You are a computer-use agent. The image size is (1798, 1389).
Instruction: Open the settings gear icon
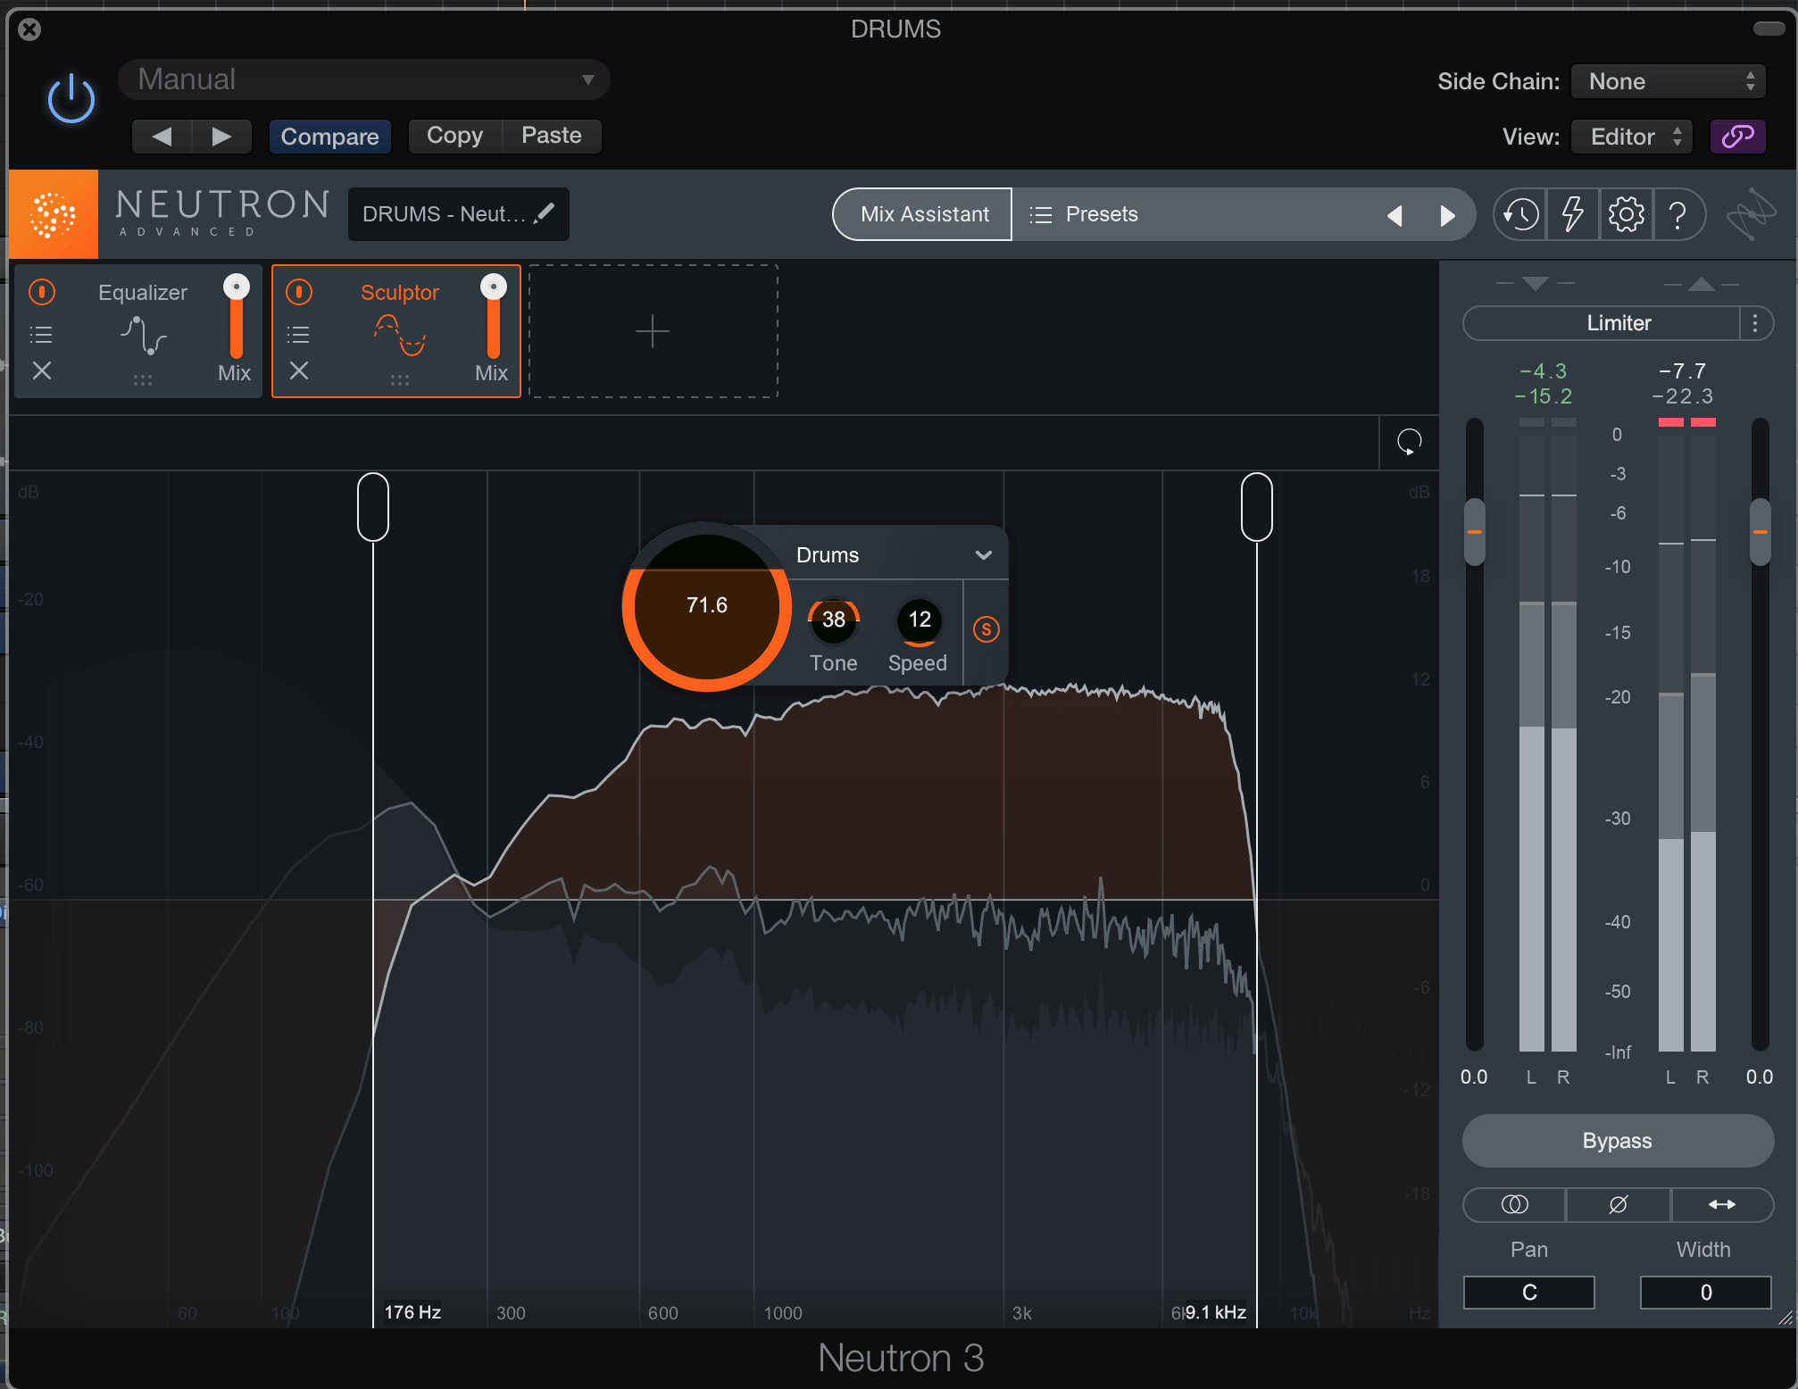1626,214
